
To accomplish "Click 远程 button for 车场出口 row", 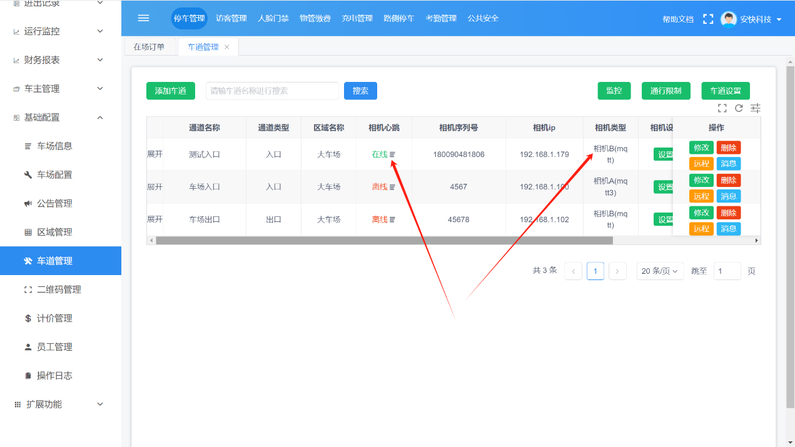I will [x=701, y=229].
